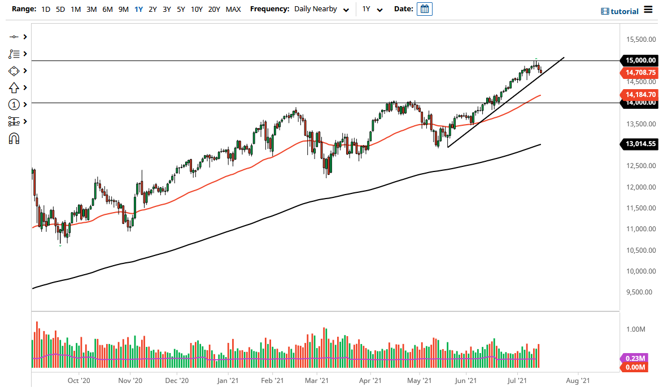This screenshot has height=392, width=659.
Task: Select the pitchfork measurement tool
Action: 14,121
